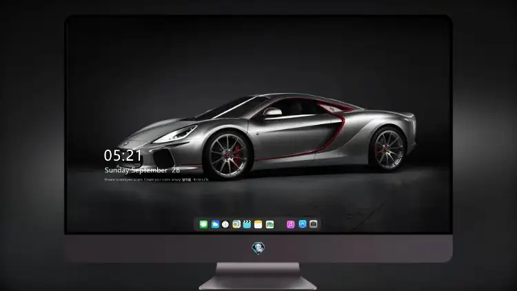Screen dimensions: 517x291
Task: Open the yellow Notes app in dock
Action: click(258, 224)
